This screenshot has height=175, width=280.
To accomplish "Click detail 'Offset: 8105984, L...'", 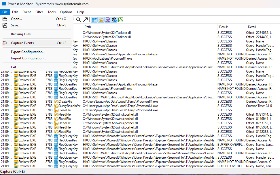I will point(260,127).
